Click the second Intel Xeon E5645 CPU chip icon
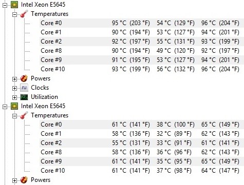This screenshot has width=244, height=185. 14,106
